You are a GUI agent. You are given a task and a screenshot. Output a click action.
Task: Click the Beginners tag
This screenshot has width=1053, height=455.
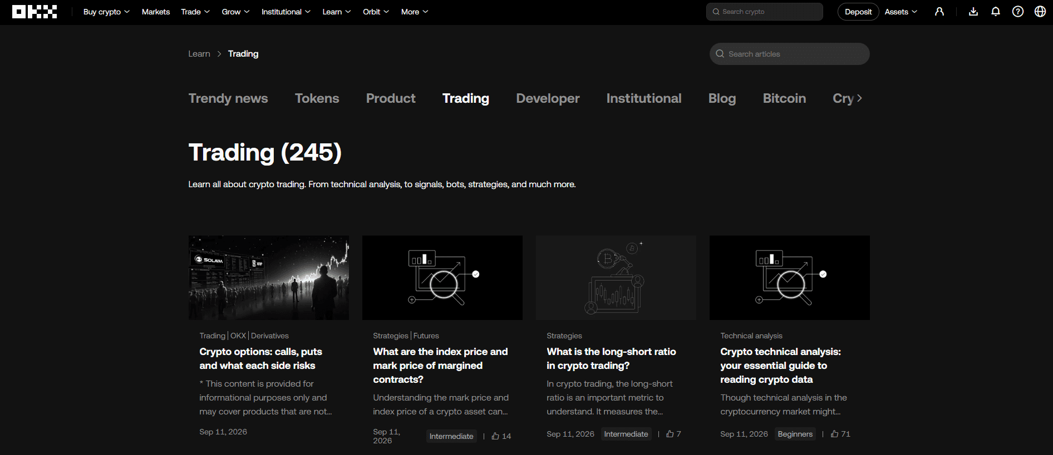[x=795, y=434]
